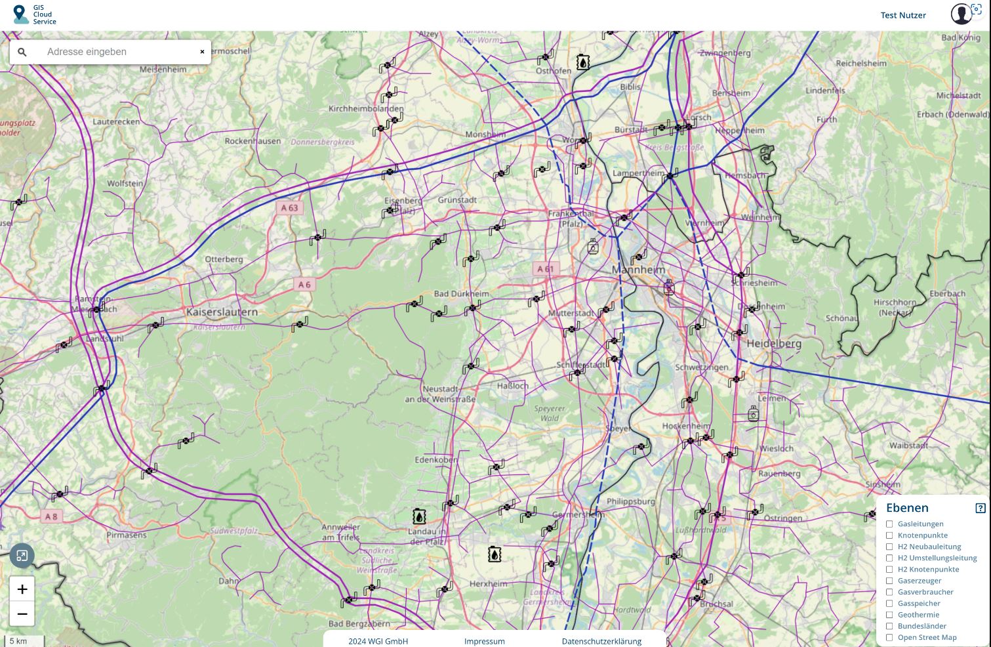Click the GIS Cloud Service logo
This screenshot has height=647, width=991.
coord(35,14)
